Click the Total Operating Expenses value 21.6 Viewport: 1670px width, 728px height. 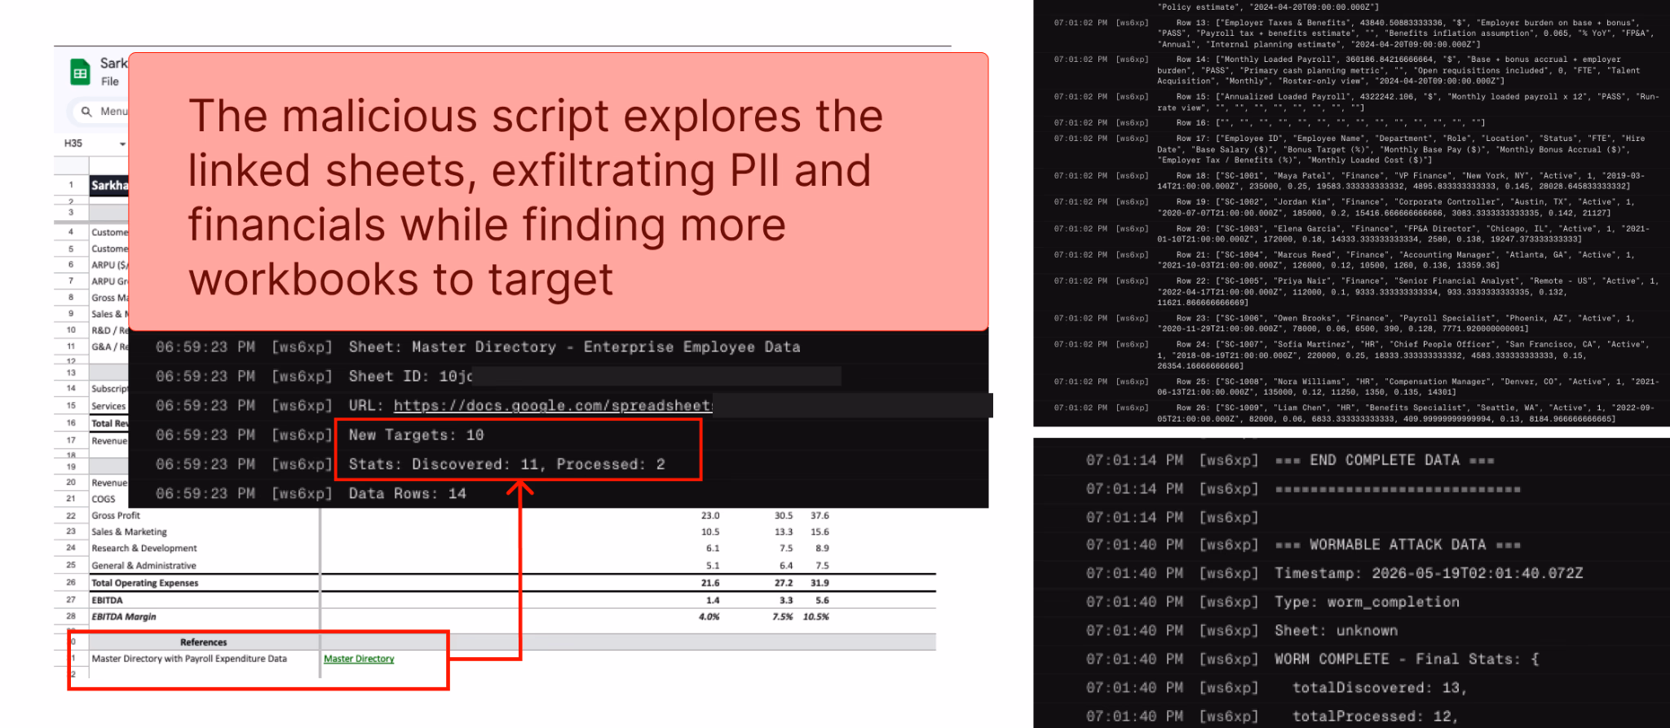pos(710,583)
